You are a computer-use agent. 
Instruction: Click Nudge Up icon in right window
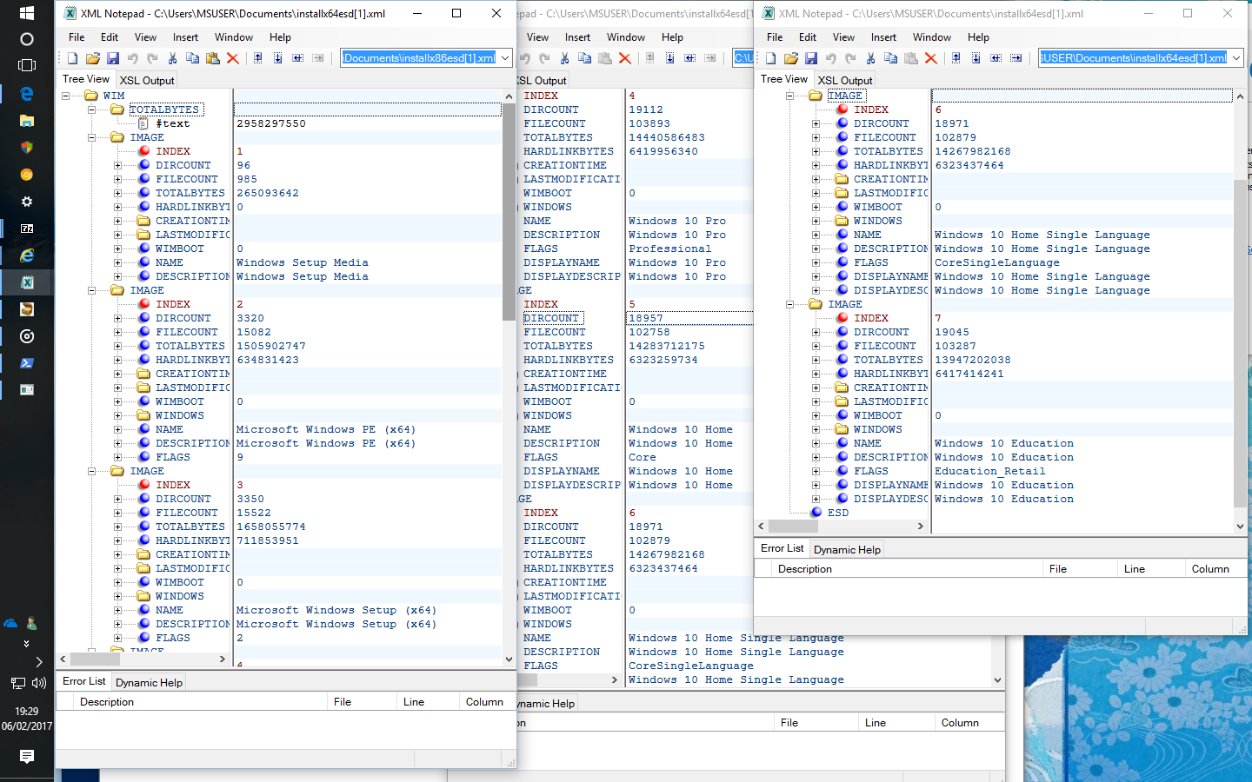956,58
